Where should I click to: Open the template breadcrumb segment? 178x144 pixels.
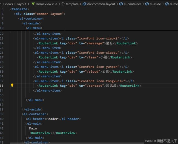pyautogui.click(x=72, y=4)
